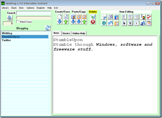Align text right
The width and height of the screenshot is (162, 118).
(x=137, y=17)
